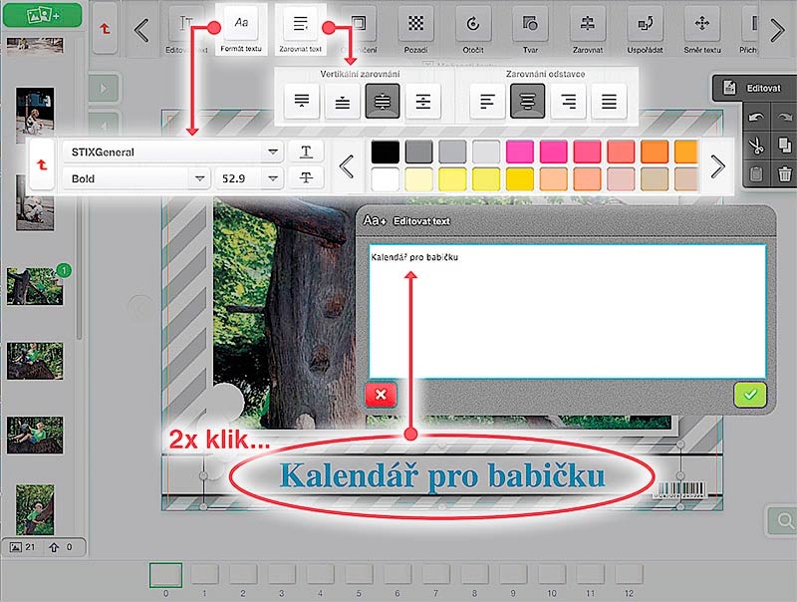Click red back arrow in top toolbar
Image resolution: width=797 pixels, height=602 pixels.
point(106,29)
